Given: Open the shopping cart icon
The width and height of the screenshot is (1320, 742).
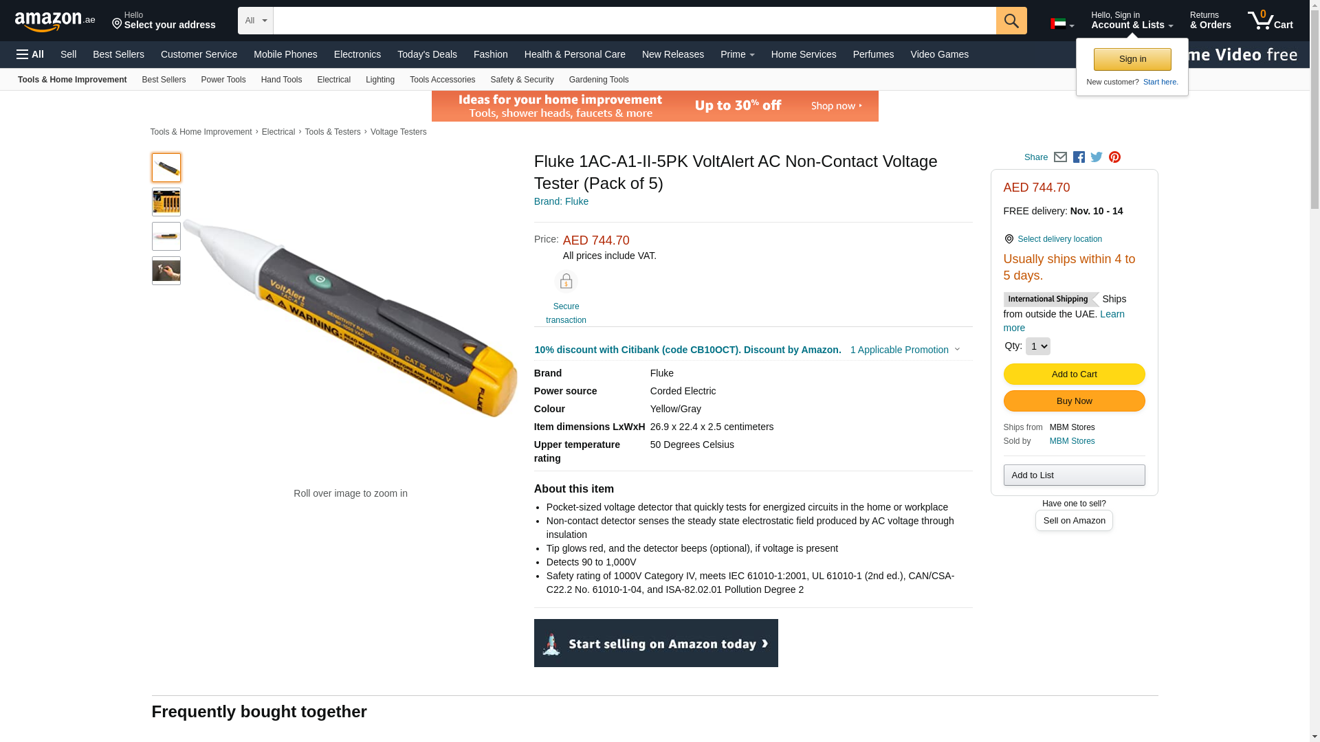Looking at the screenshot, I should click(x=1270, y=21).
